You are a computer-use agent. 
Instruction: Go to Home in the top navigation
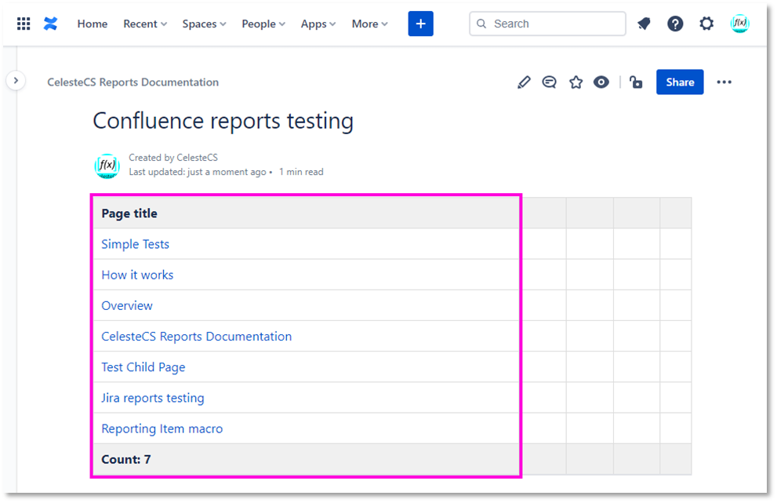pos(93,24)
